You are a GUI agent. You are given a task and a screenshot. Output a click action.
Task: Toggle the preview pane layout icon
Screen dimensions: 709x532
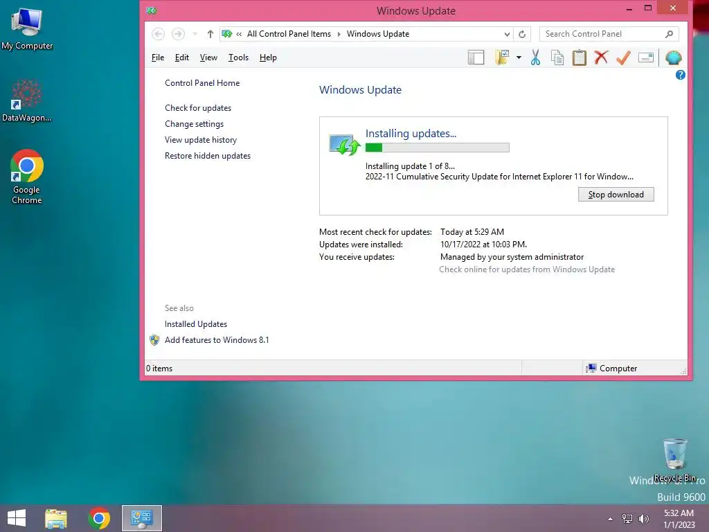coord(476,57)
